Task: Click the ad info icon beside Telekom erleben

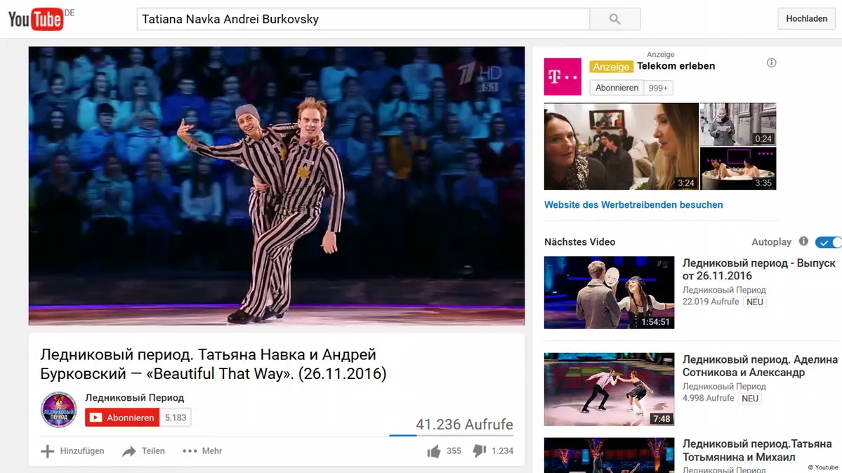Action: tap(772, 63)
